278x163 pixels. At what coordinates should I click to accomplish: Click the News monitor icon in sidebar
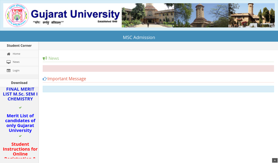tap(9, 62)
